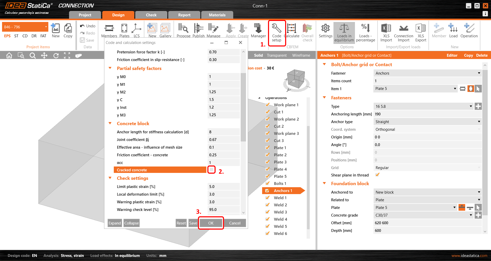
Task: Cancel the code settings dialog
Action: pos(235,223)
